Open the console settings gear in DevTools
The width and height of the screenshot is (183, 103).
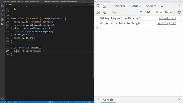179,12
